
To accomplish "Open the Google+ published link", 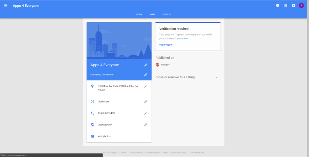I will coord(165,65).
